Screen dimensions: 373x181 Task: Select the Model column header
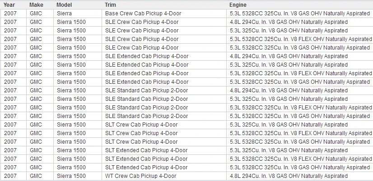coord(78,5)
